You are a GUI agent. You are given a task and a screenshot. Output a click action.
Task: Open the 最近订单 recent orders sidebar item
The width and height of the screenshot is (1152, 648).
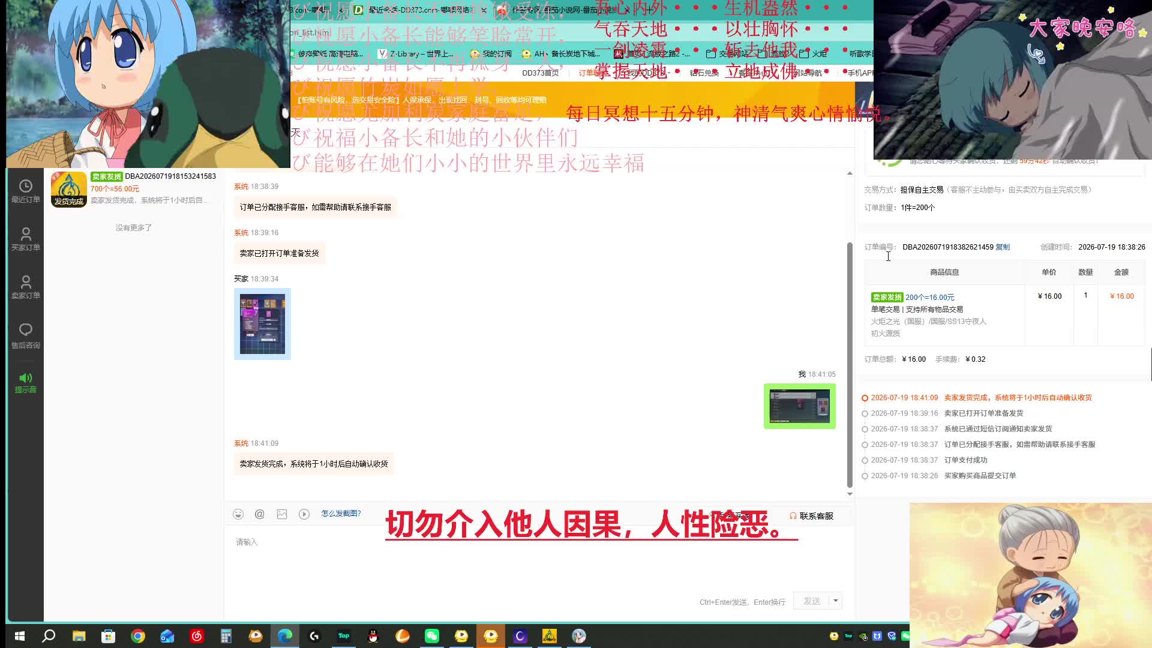click(x=25, y=191)
